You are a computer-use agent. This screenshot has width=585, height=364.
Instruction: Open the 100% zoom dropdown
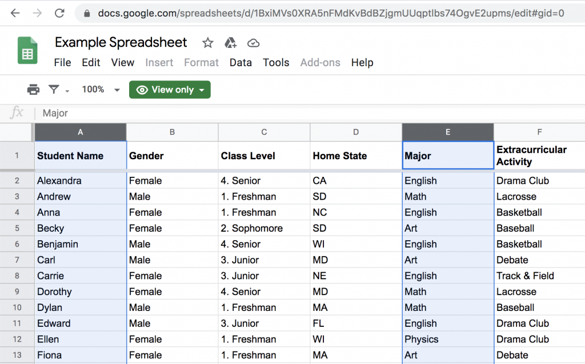coord(101,90)
